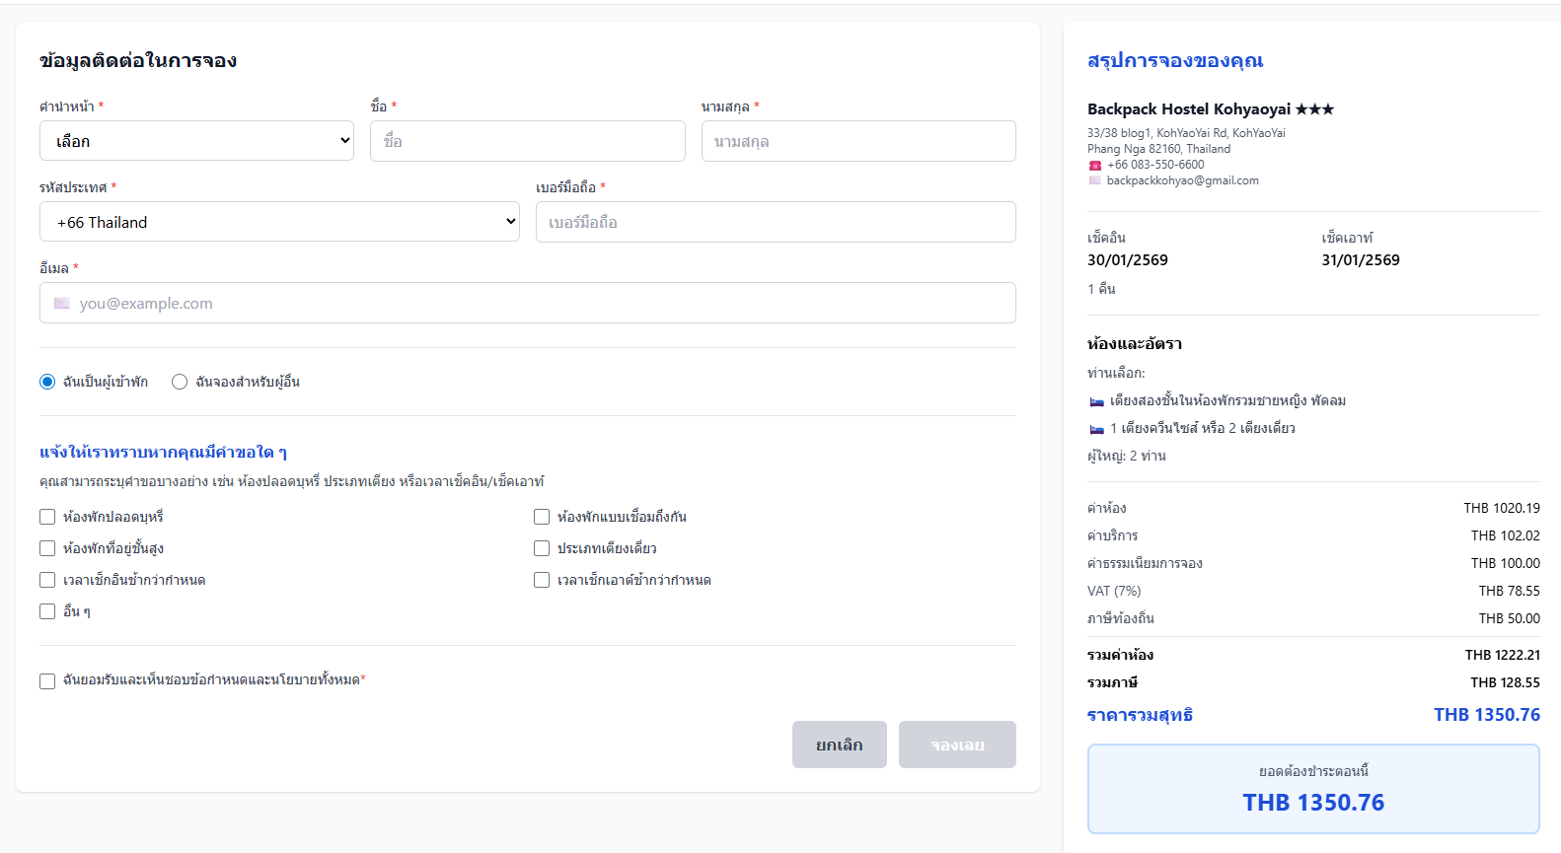1561x853 pixels.
Task: Click the hostel address line 33/38 blog1
Action: (x=1186, y=133)
